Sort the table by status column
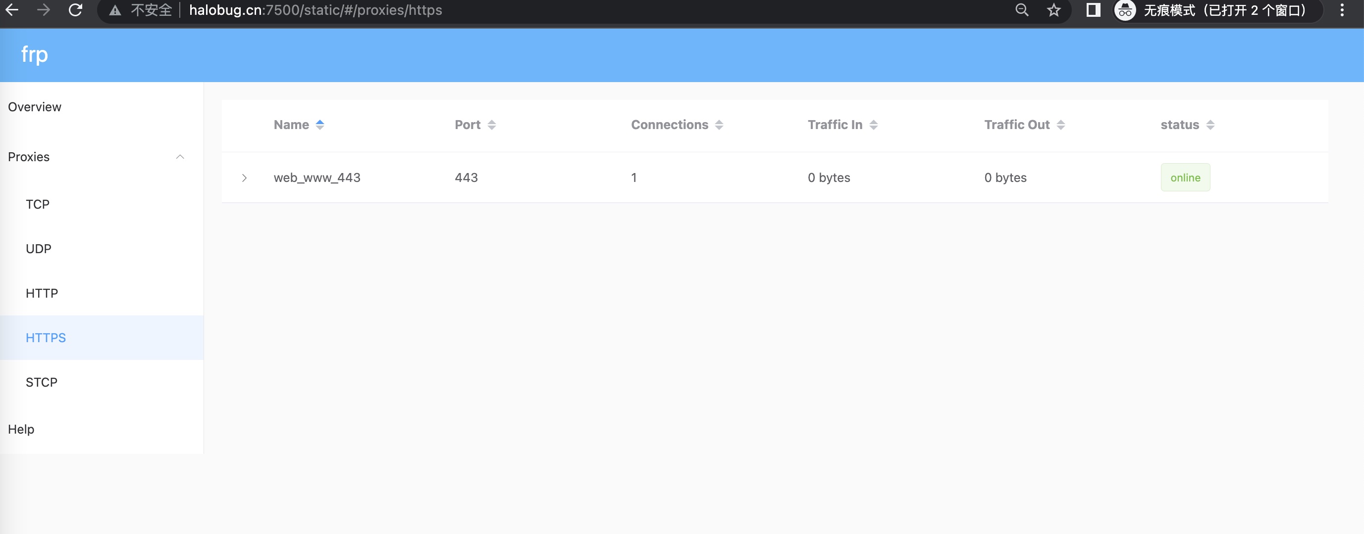 (x=1180, y=125)
